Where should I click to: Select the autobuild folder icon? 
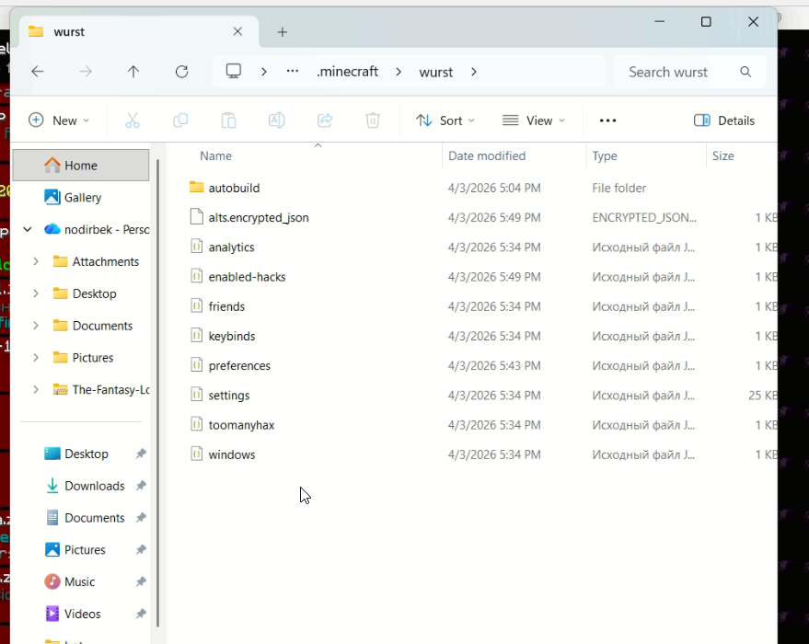point(196,187)
